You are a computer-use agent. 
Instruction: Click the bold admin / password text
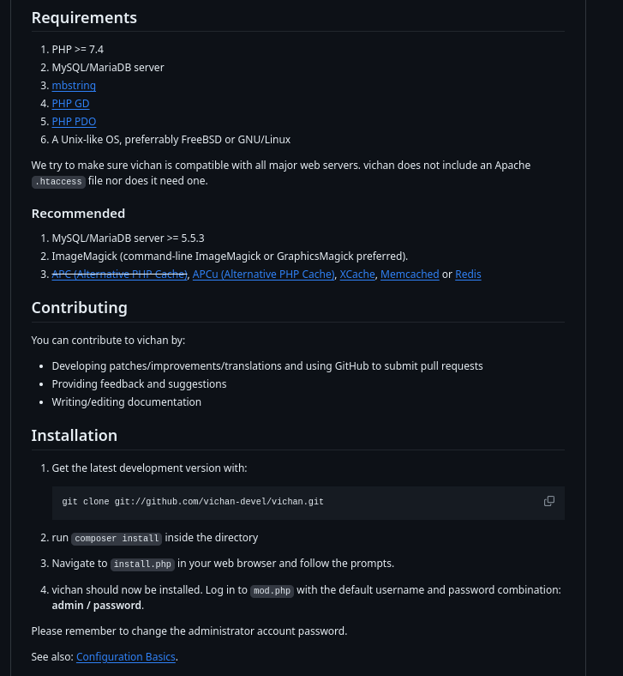tap(97, 606)
